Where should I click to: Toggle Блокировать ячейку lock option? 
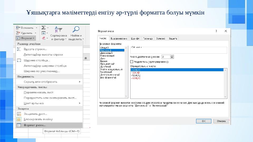pyautogui.click(x=49, y=119)
